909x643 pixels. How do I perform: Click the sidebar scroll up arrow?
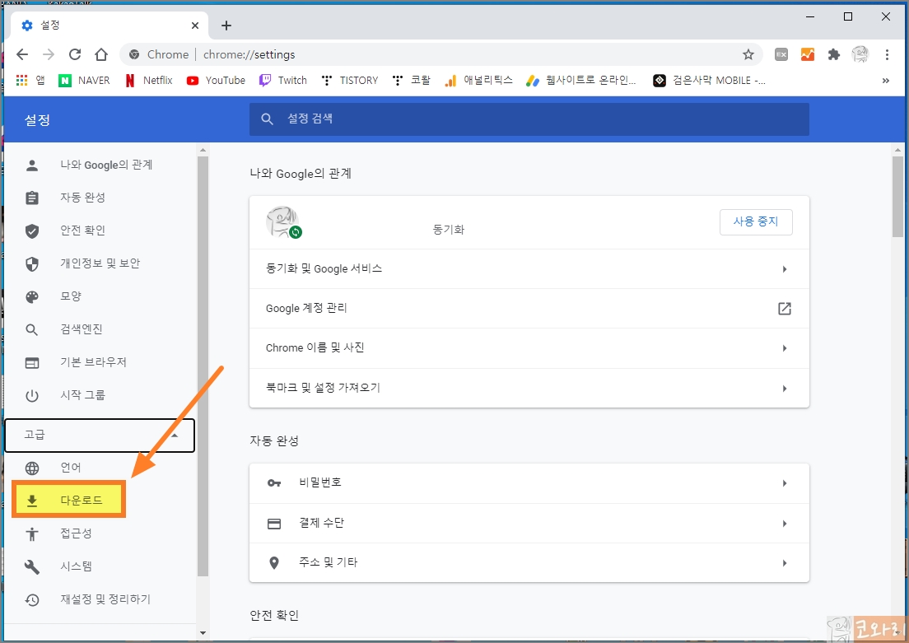(203, 150)
